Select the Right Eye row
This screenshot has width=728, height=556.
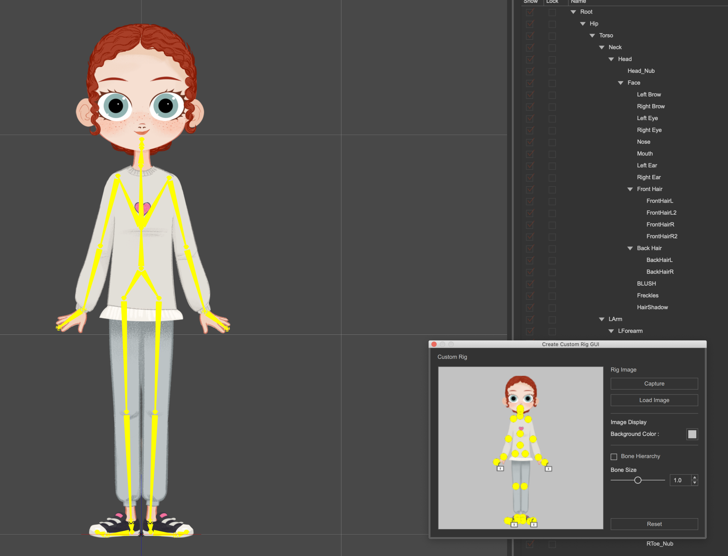[649, 130]
